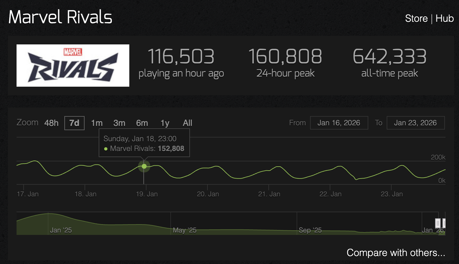Click the tooltip value 152,808
The width and height of the screenshot is (459, 264).
(171, 149)
